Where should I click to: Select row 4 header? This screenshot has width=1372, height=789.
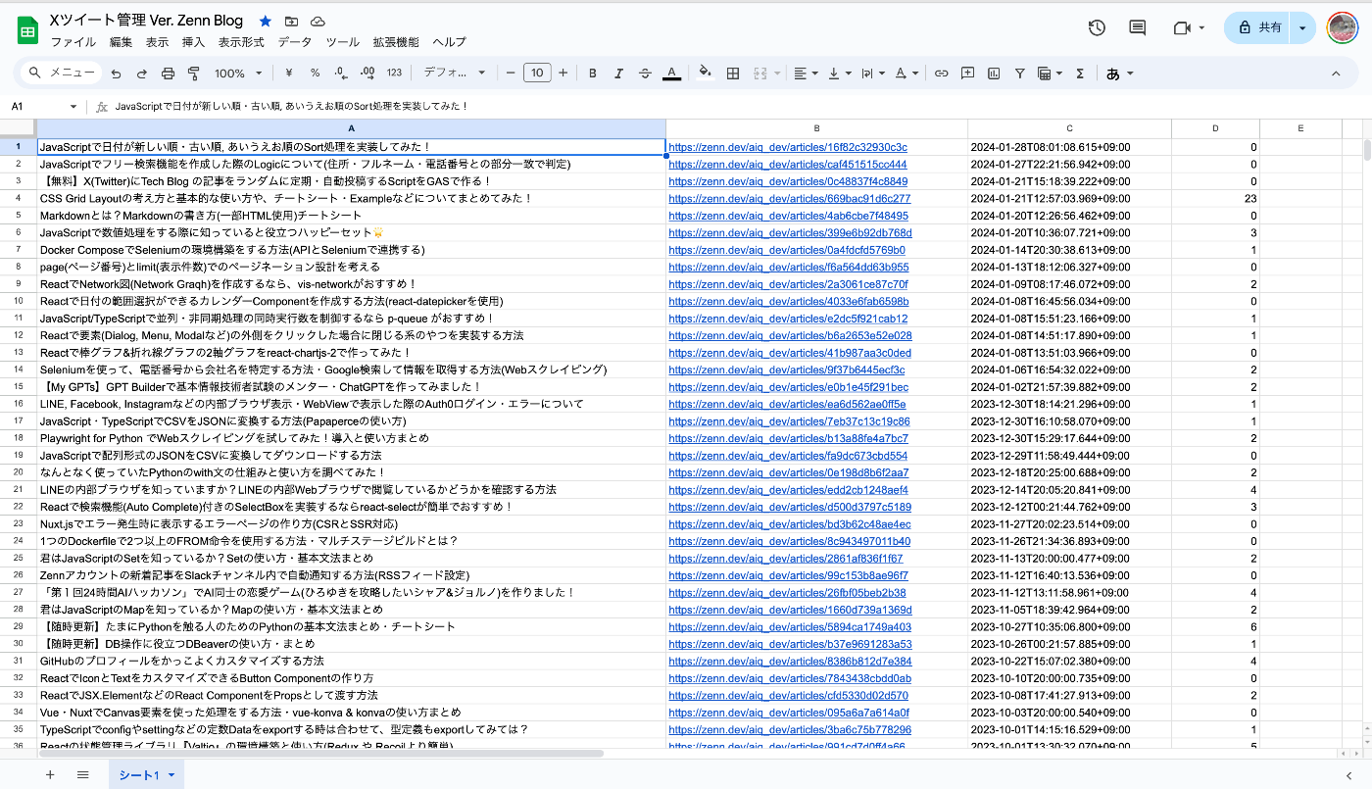[18, 198]
